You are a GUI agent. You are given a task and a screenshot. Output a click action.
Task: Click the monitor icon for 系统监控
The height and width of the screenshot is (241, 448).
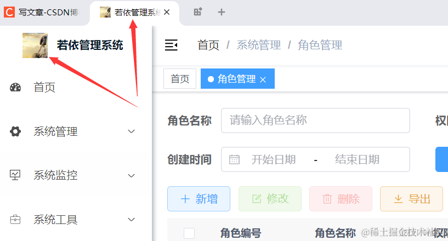coord(15,175)
